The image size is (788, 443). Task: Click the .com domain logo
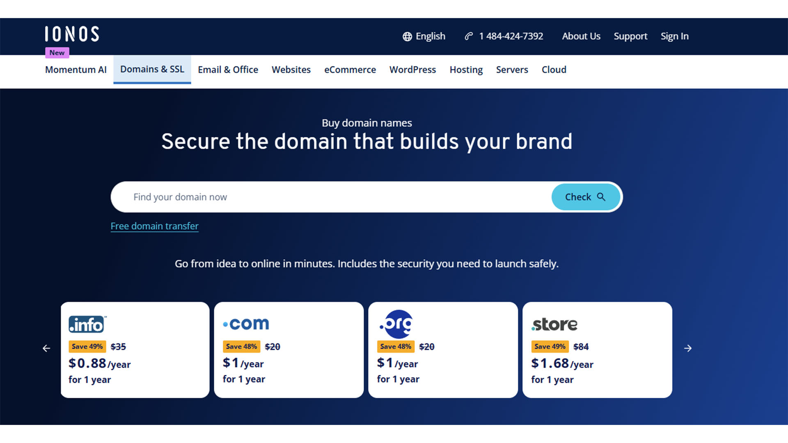[246, 324]
